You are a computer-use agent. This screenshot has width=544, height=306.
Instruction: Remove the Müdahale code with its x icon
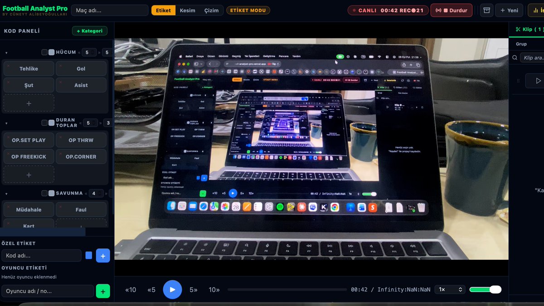point(8,206)
